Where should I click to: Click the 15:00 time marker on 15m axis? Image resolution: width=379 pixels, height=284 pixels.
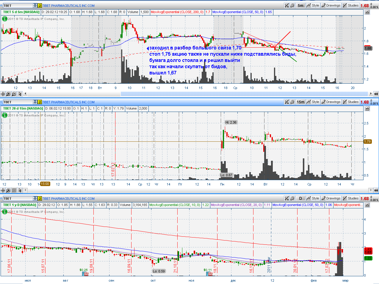click(45, 184)
